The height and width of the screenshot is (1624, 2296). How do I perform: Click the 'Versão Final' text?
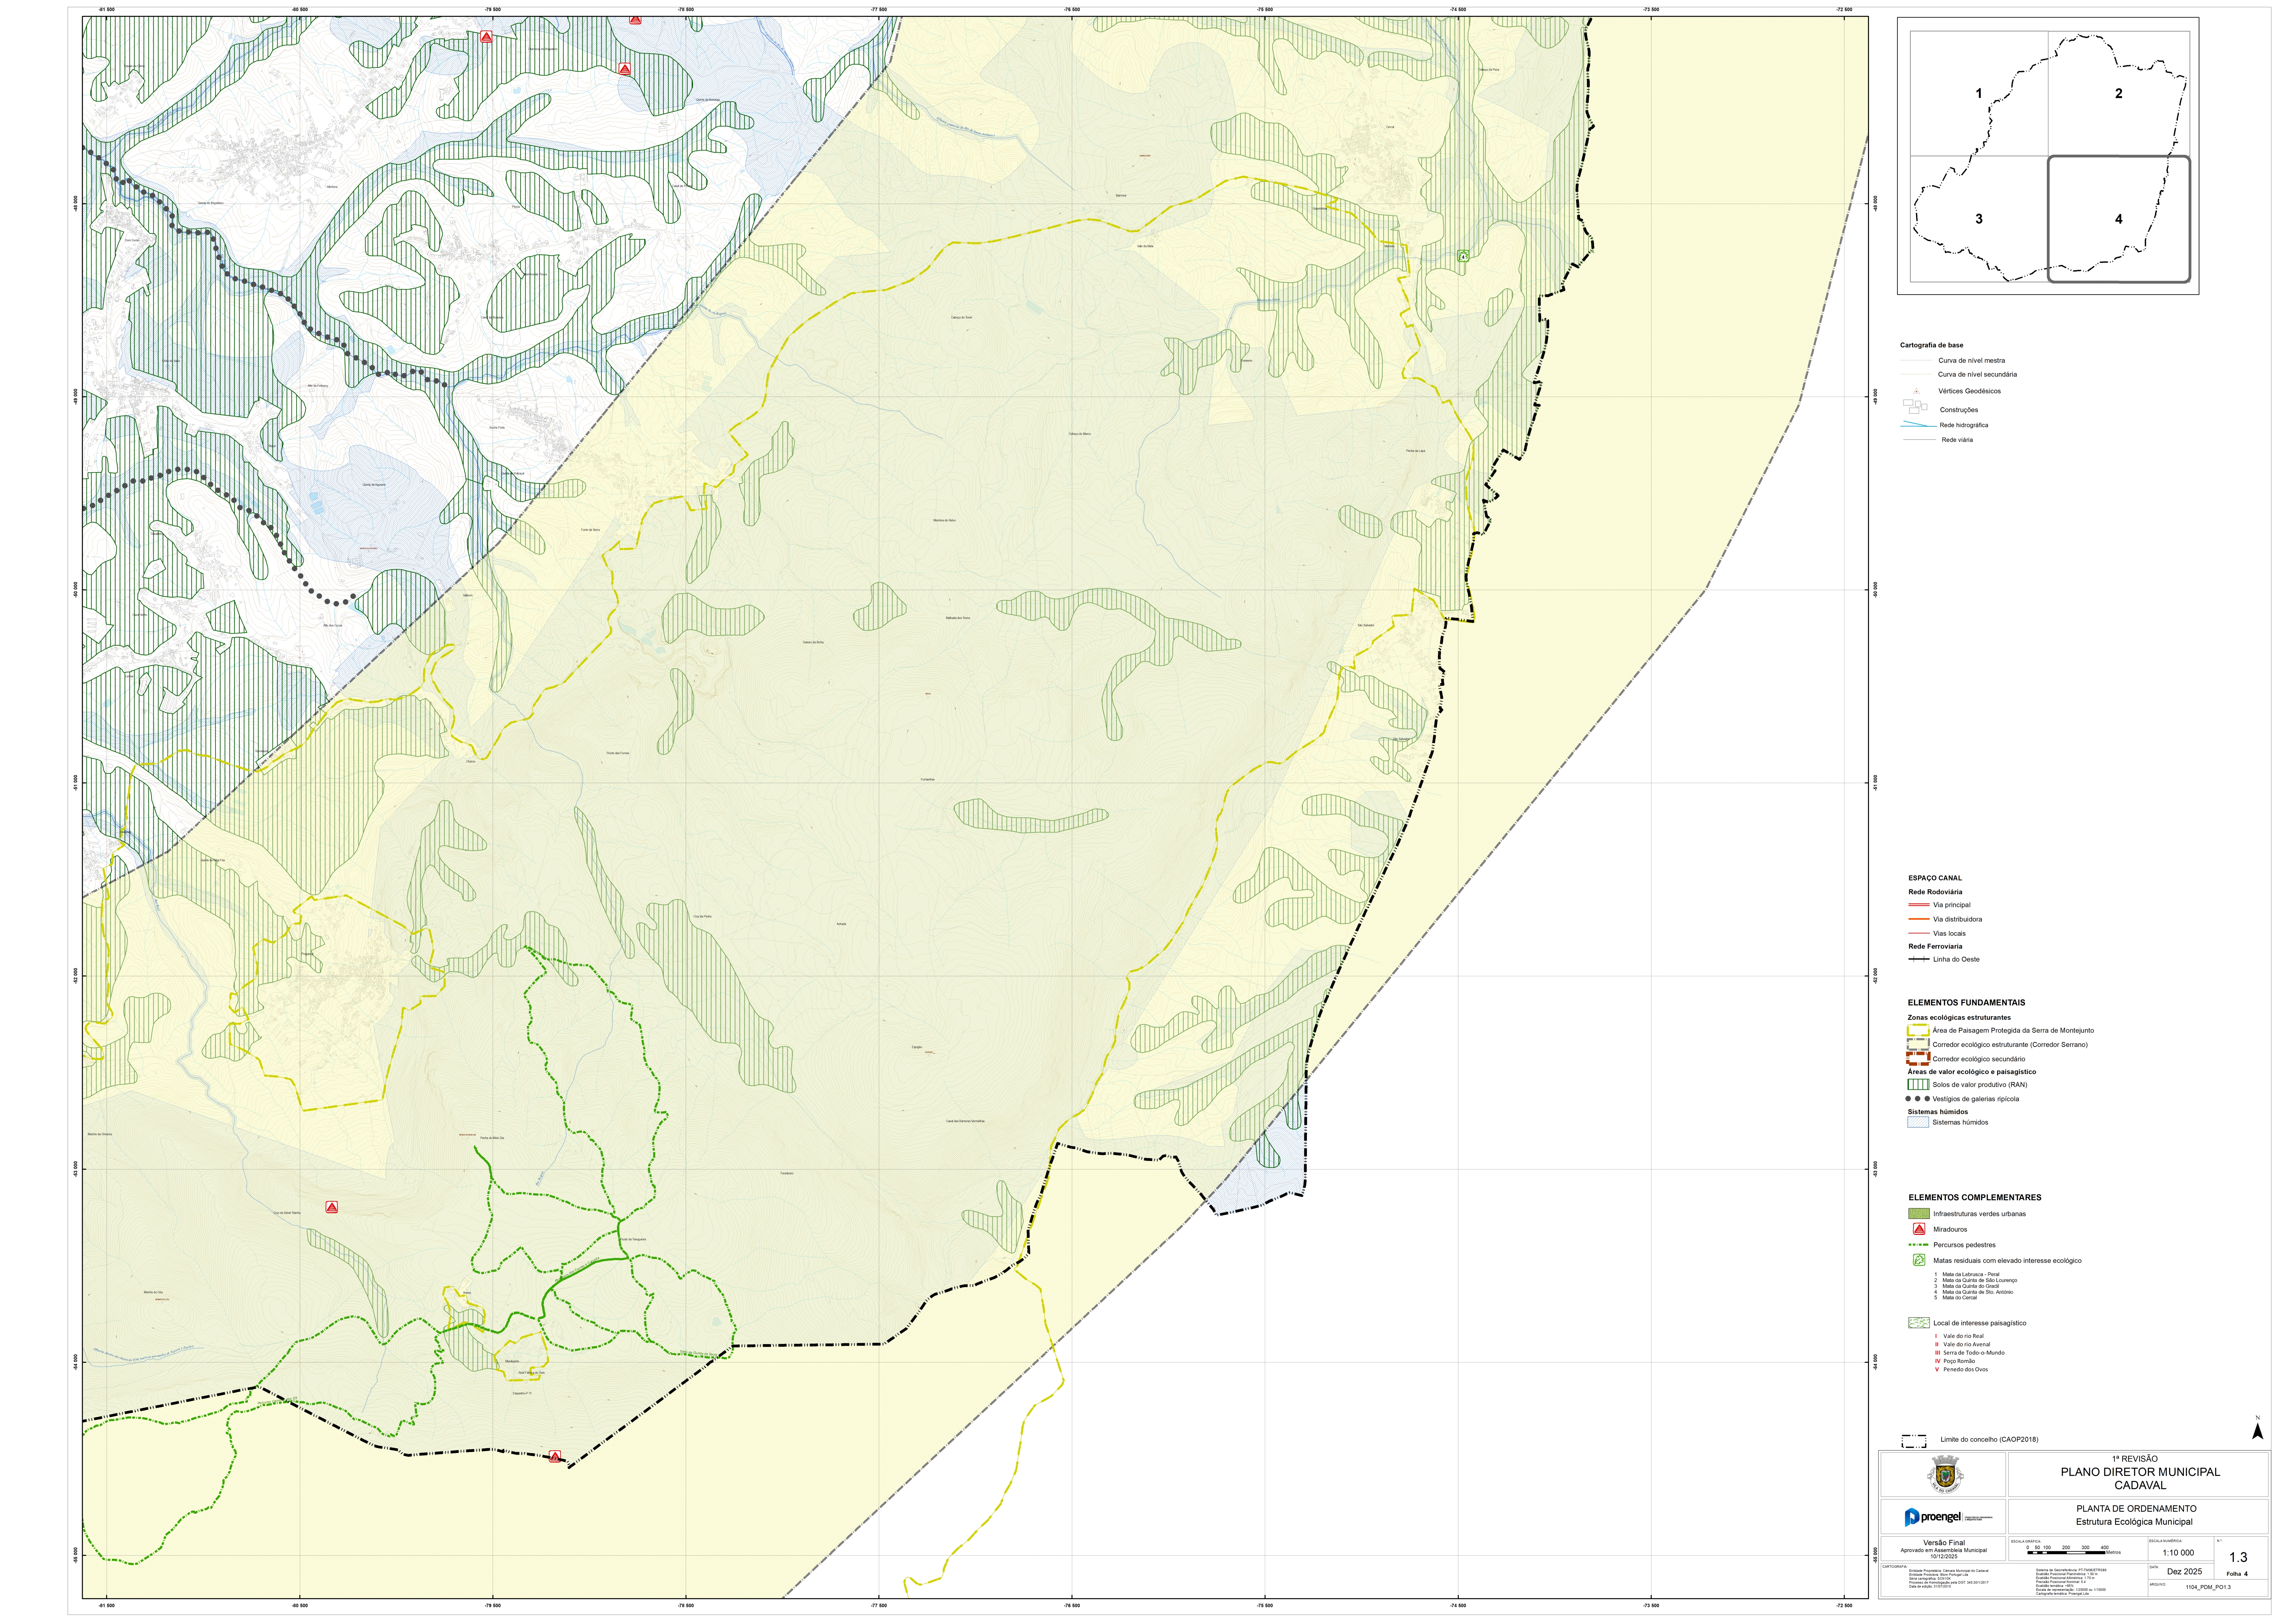[x=1944, y=1543]
